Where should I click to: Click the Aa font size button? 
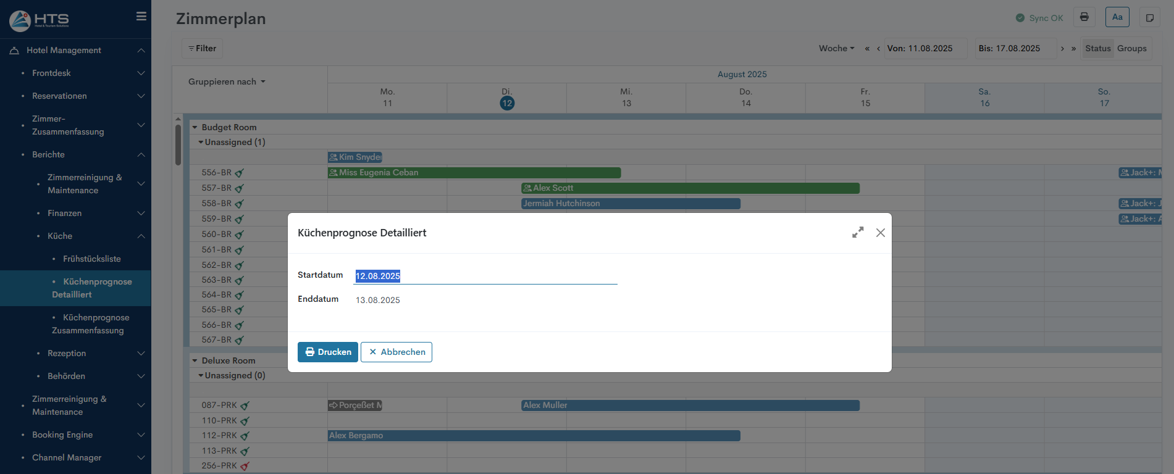[x=1117, y=17]
